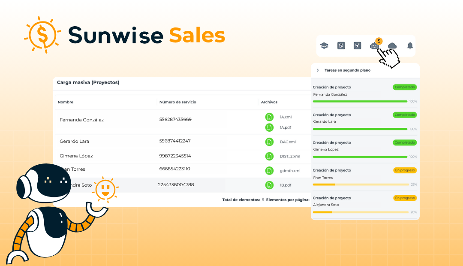Open the notifications bell icon

pyautogui.click(x=410, y=45)
